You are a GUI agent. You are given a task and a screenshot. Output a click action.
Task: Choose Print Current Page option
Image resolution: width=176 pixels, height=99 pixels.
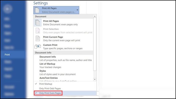coord(63,38)
